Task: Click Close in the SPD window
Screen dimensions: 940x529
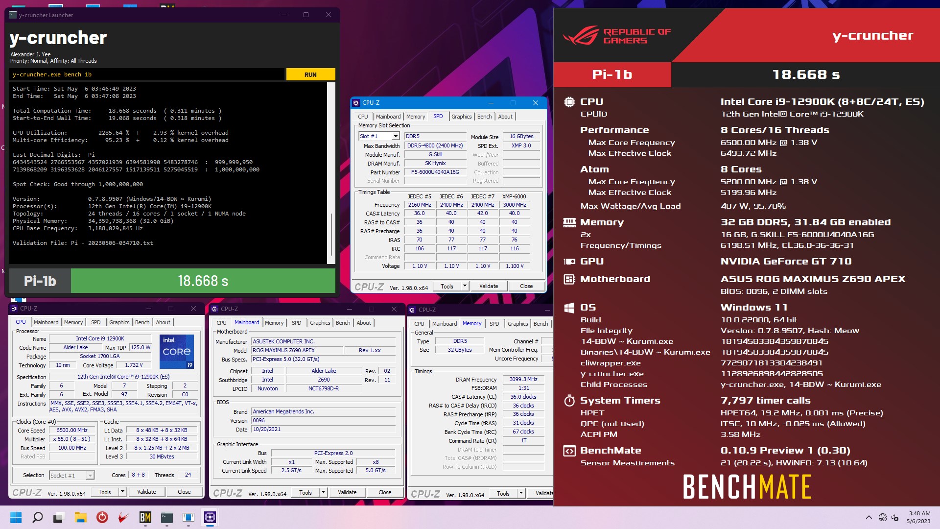Action: click(x=526, y=286)
